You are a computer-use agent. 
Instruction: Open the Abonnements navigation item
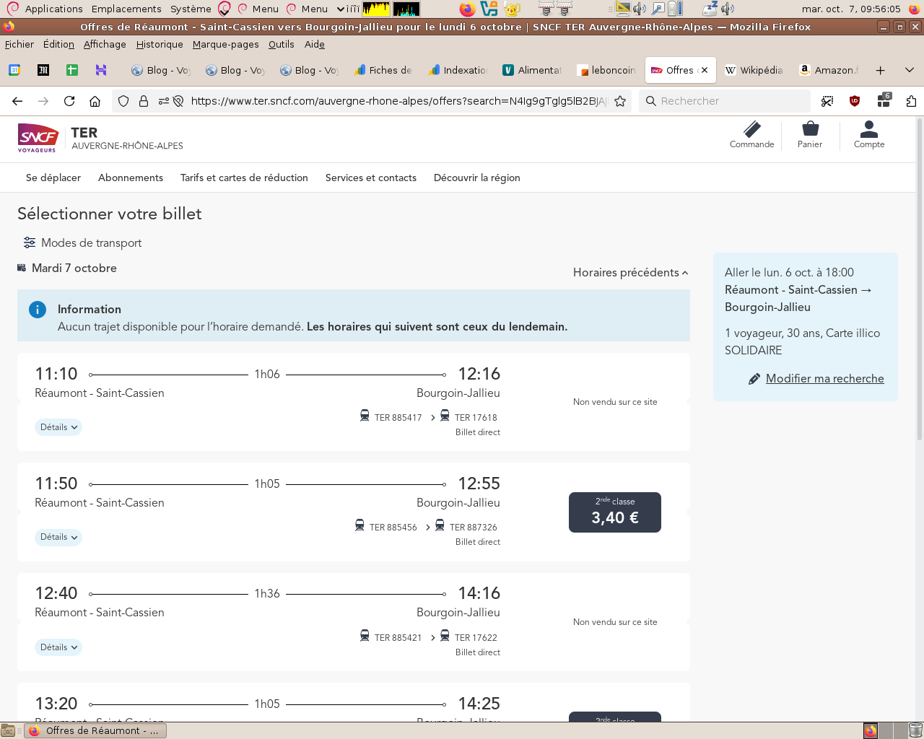131,178
